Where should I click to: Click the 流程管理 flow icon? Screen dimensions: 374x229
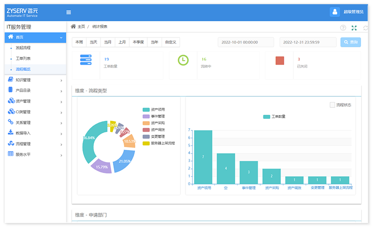11,143
